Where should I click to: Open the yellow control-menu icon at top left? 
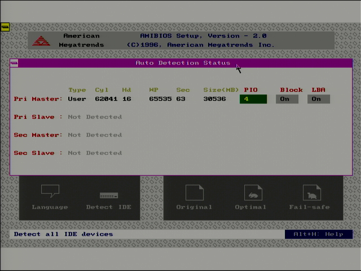pos(5,26)
